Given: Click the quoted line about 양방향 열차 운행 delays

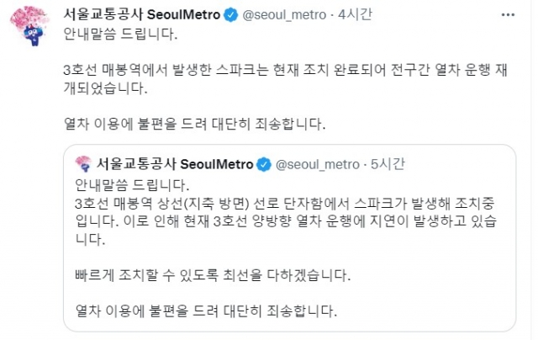Looking at the screenshot, I should [x=286, y=221].
